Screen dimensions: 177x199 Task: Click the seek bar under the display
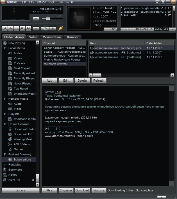pos(32,23)
